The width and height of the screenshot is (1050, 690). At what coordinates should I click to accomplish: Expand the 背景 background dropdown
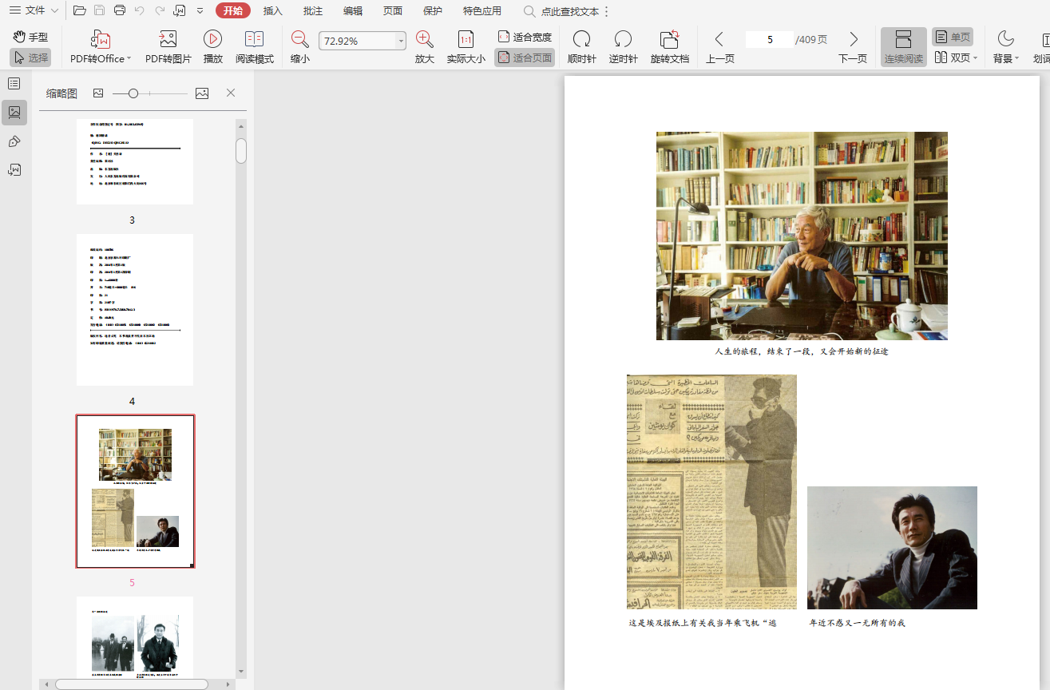(x=1016, y=58)
